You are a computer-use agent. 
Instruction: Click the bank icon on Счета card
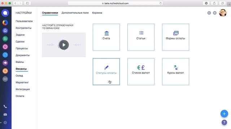(106, 33)
